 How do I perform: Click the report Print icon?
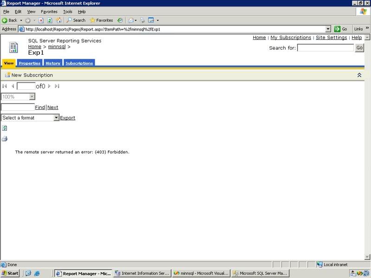click(5, 139)
